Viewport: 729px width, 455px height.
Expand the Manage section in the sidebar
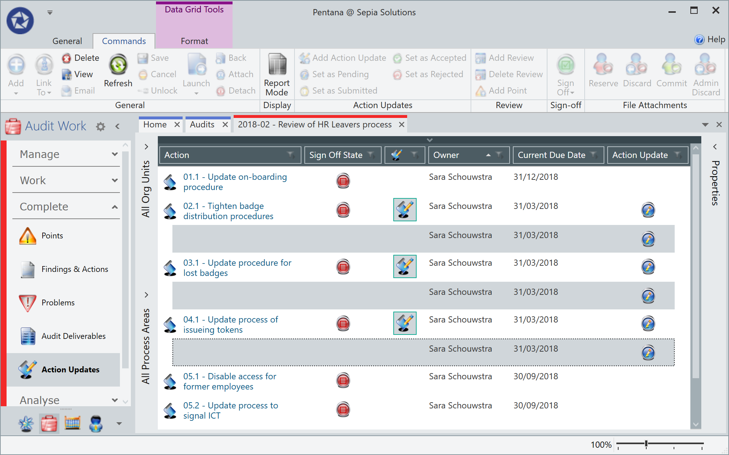pos(115,154)
